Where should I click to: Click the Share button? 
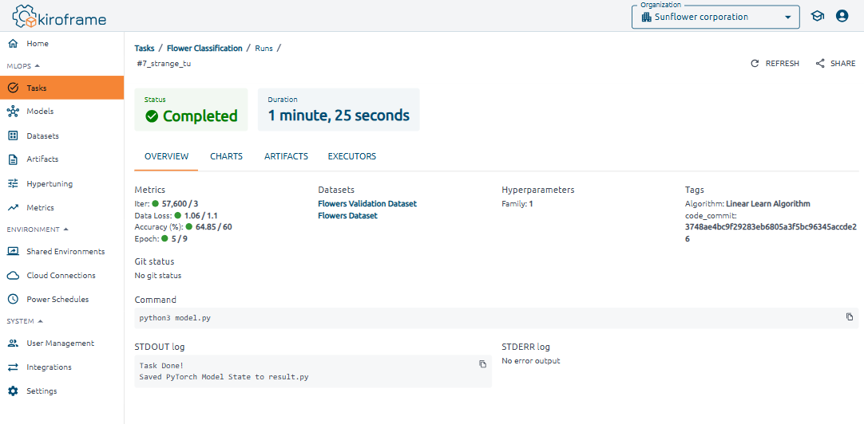(x=835, y=64)
